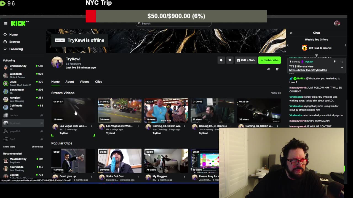Click the Weekly Top Gifters trophy icon
This screenshot has height=198, width=353.
click(304, 48)
